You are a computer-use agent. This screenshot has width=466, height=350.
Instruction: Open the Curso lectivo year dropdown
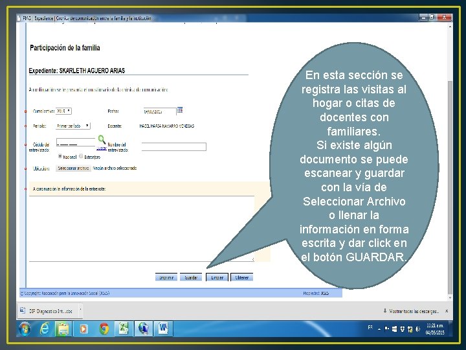(x=63, y=111)
